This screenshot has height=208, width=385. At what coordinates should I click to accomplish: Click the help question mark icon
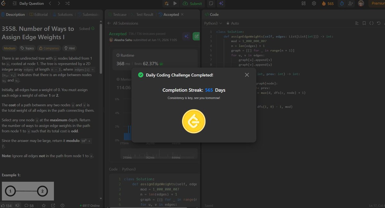tap(63, 205)
